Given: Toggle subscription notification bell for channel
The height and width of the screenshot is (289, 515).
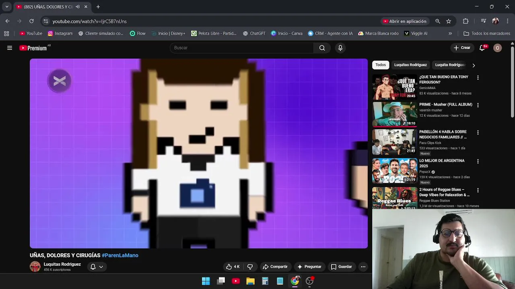Looking at the screenshot, I should (x=93, y=267).
